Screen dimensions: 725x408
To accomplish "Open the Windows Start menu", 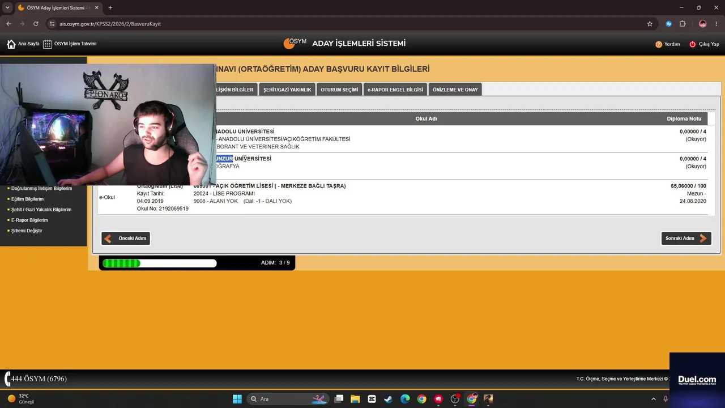I will (x=237, y=399).
